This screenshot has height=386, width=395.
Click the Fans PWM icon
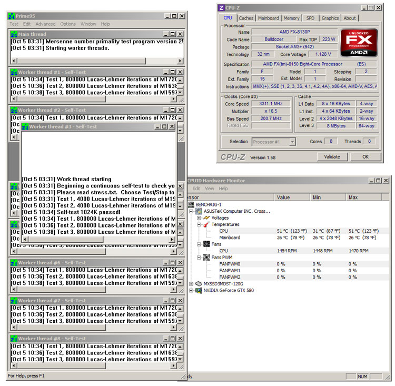pyautogui.click(x=206, y=257)
